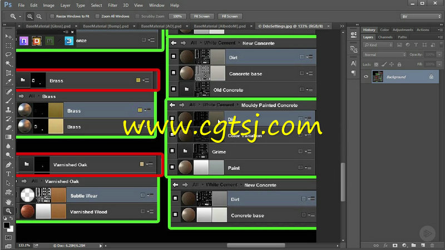Add a layer mask
The height and width of the screenshot is (250, 445).
(x=395, y=245)
